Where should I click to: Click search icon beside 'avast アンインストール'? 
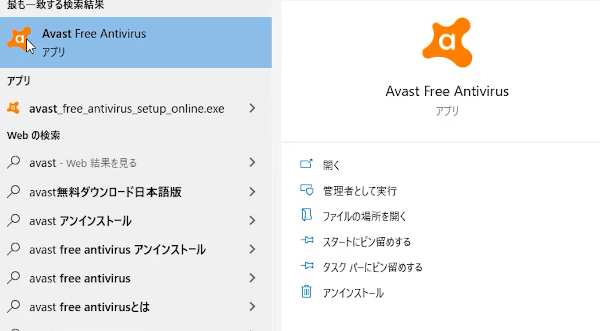click(x=14, y=220)
